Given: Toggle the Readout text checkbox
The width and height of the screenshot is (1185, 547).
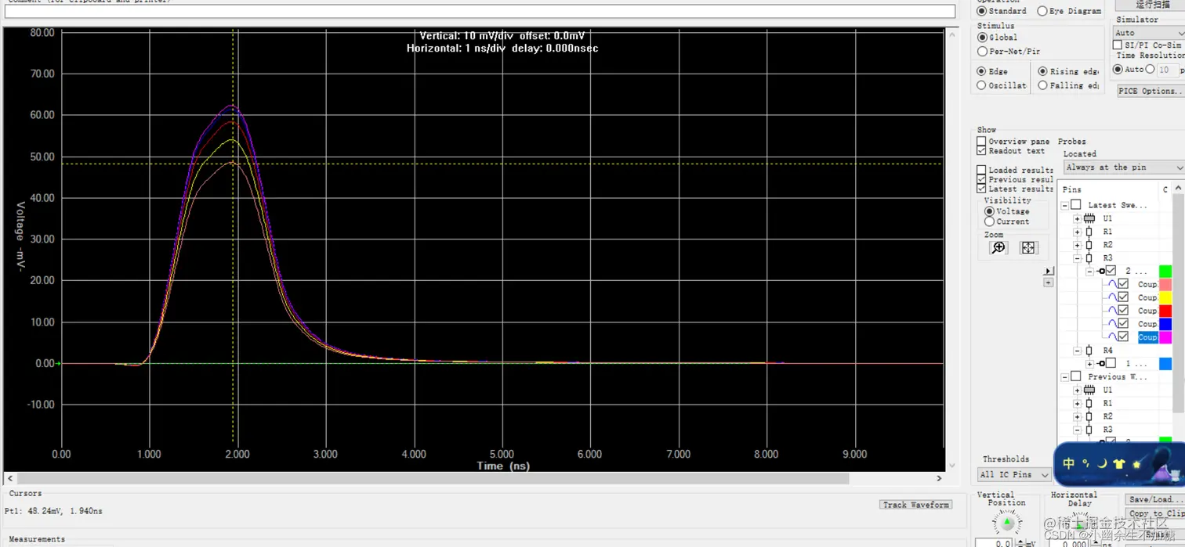Looking at the screenshot, I should [981, 151].
